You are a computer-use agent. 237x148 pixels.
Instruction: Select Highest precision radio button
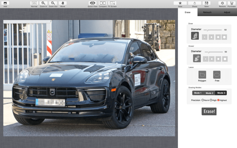218,100
